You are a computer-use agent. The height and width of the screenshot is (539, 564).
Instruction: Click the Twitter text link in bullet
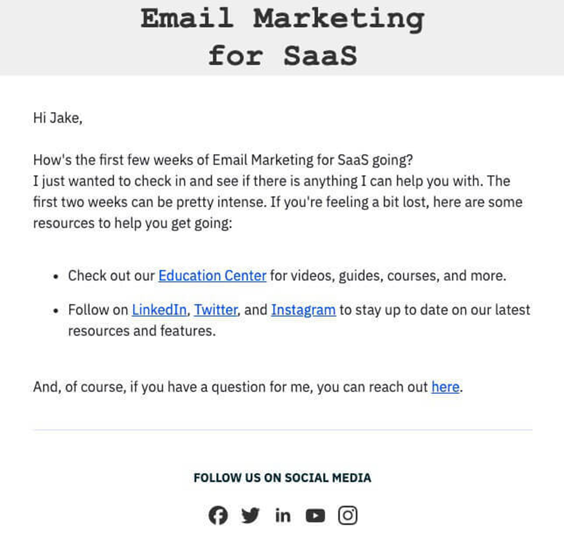point(216,310)
